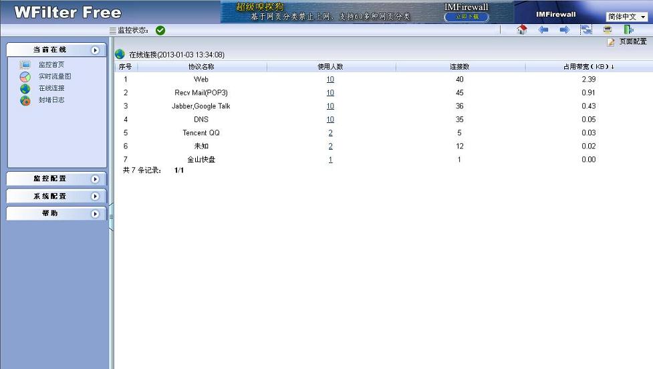Collapse the 当前在线 sidebar section

coord(95,50)
